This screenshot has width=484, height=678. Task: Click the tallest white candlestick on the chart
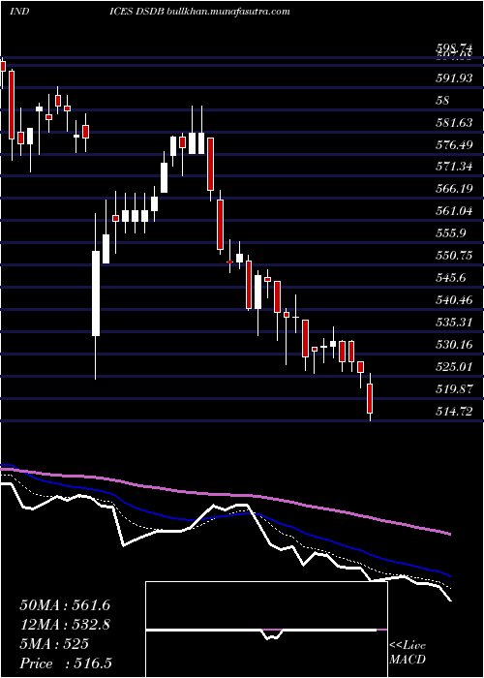pyautogui.click(x=96, y=293)
